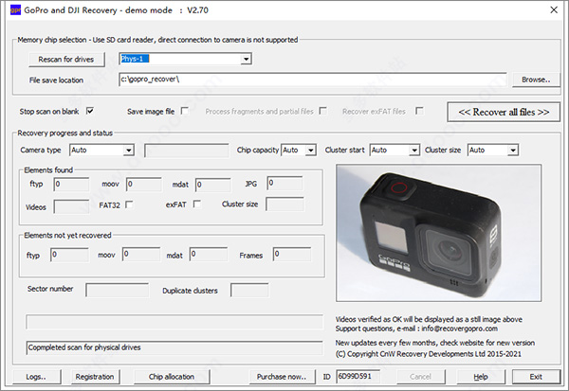569x391 pixels.
Task: Check the exFAT checkbox in Elements found
Action: click(x=196, y=204)
